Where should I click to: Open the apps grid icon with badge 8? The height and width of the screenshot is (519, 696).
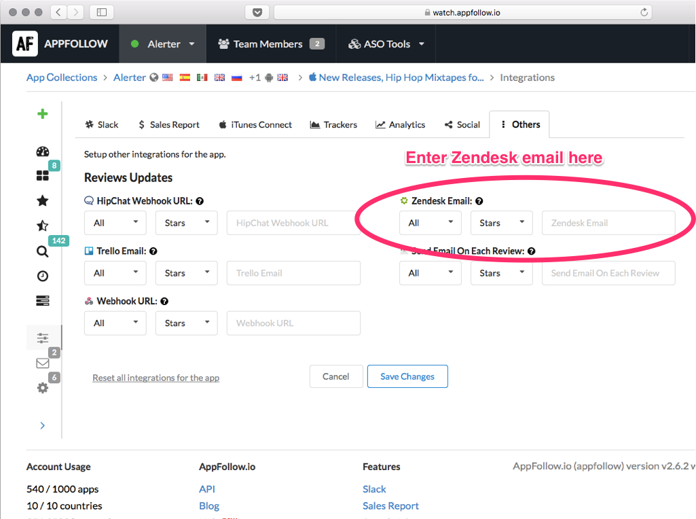click(43, 176)
